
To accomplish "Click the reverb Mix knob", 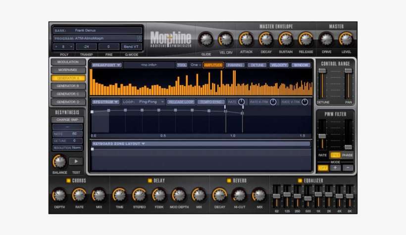I will point(259,195).
